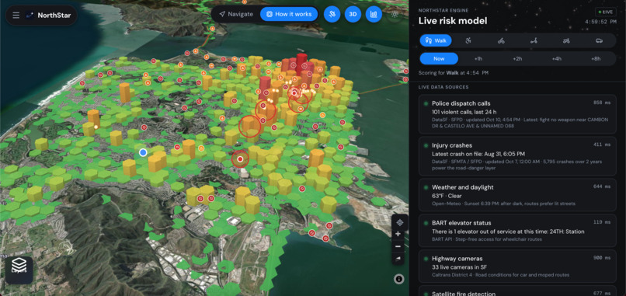Select the How it works tab
The width and height of the screenshot is (626, 296).
coord(289,14)
